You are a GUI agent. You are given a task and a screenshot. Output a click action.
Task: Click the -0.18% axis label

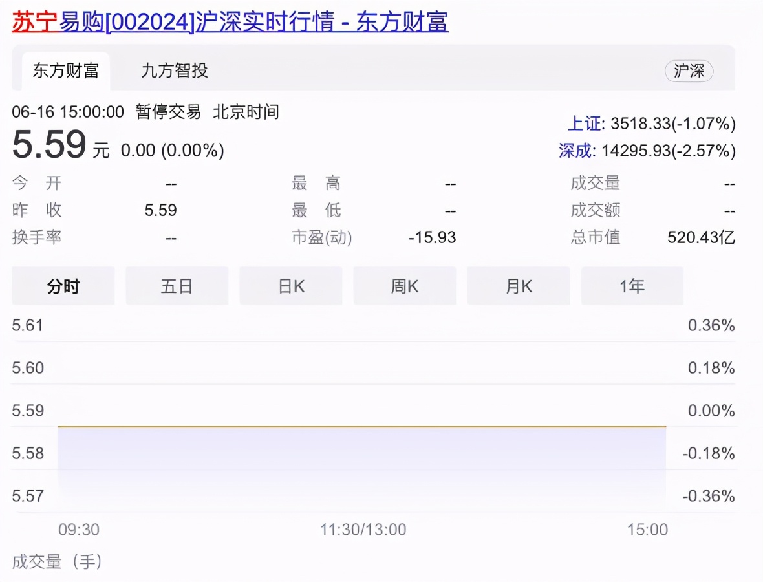tap(709, 453)
